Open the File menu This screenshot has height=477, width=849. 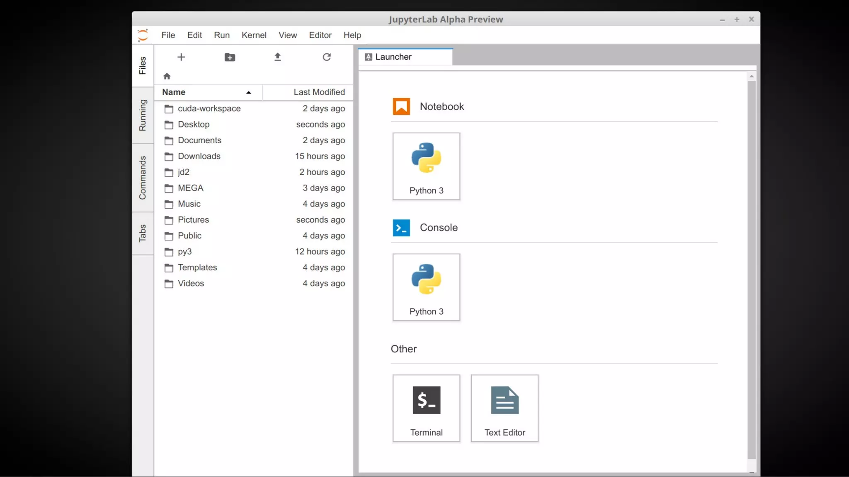[168, 35]
